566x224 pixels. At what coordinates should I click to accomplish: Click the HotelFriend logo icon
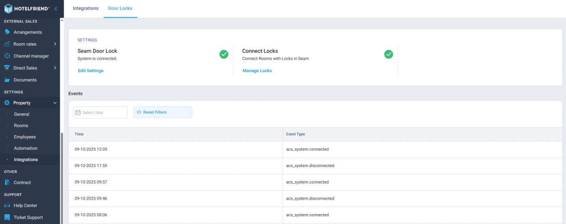click(8, 8)
